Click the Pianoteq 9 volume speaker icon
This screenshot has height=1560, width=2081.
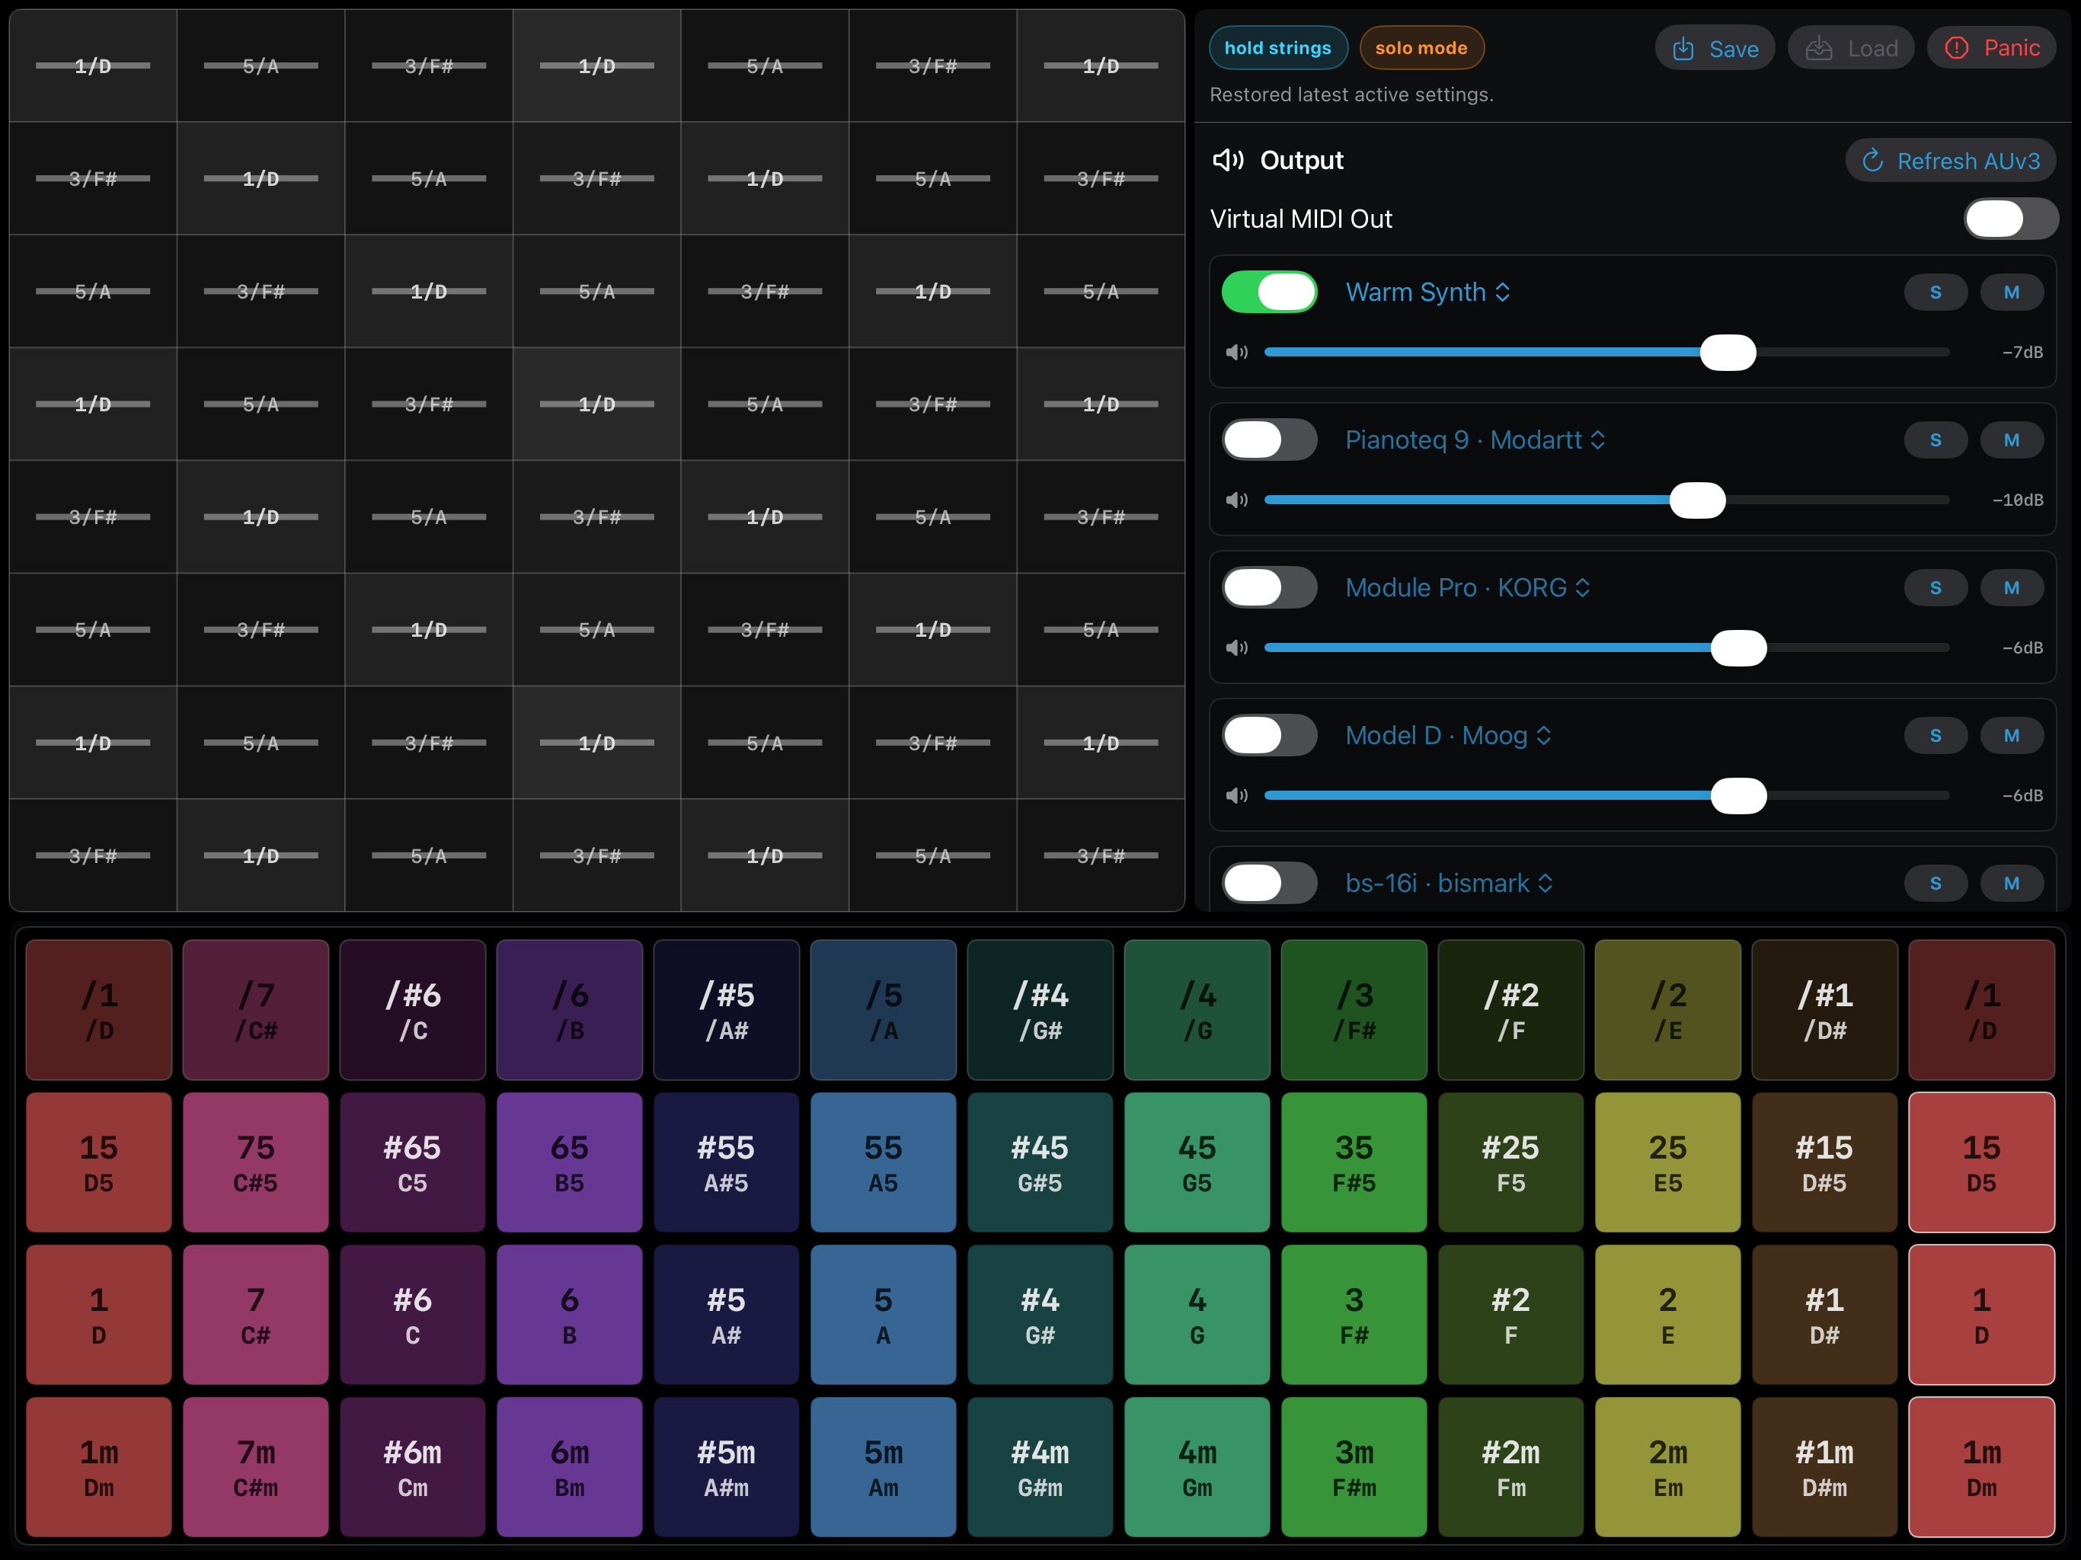(x=1236, y=500)
